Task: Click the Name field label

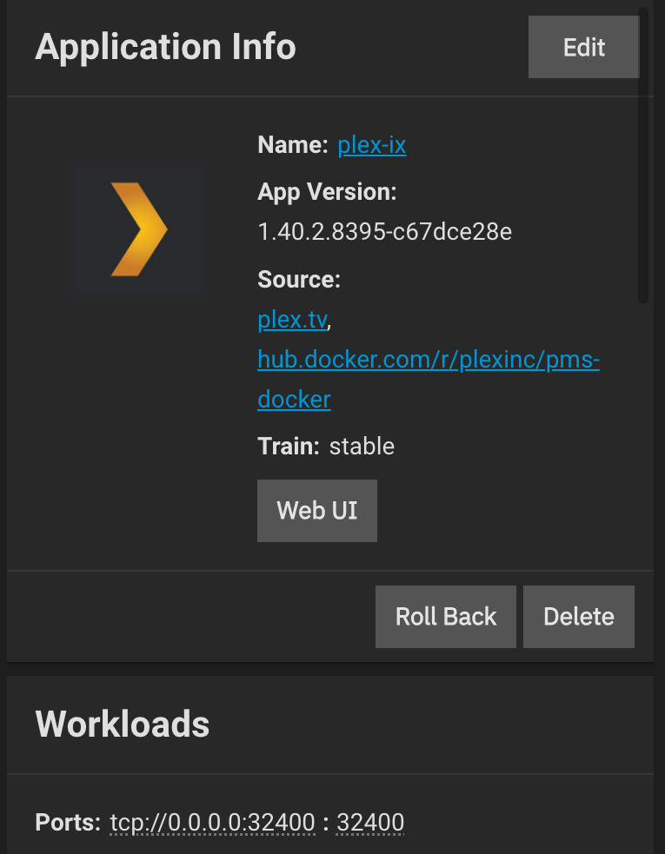Action: pyautogui.click(x=292, y=145)
